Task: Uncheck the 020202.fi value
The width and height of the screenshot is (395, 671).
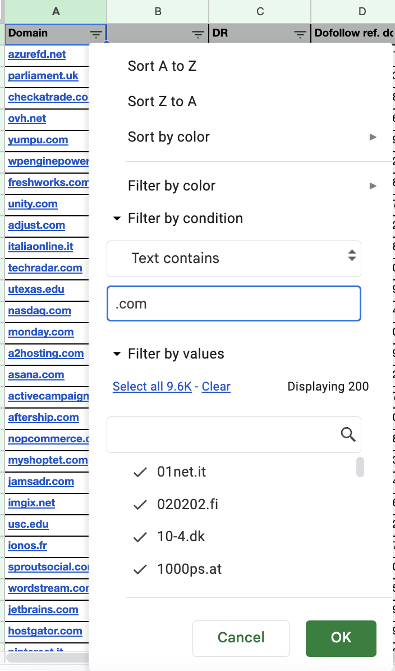Action: point(140,505)
